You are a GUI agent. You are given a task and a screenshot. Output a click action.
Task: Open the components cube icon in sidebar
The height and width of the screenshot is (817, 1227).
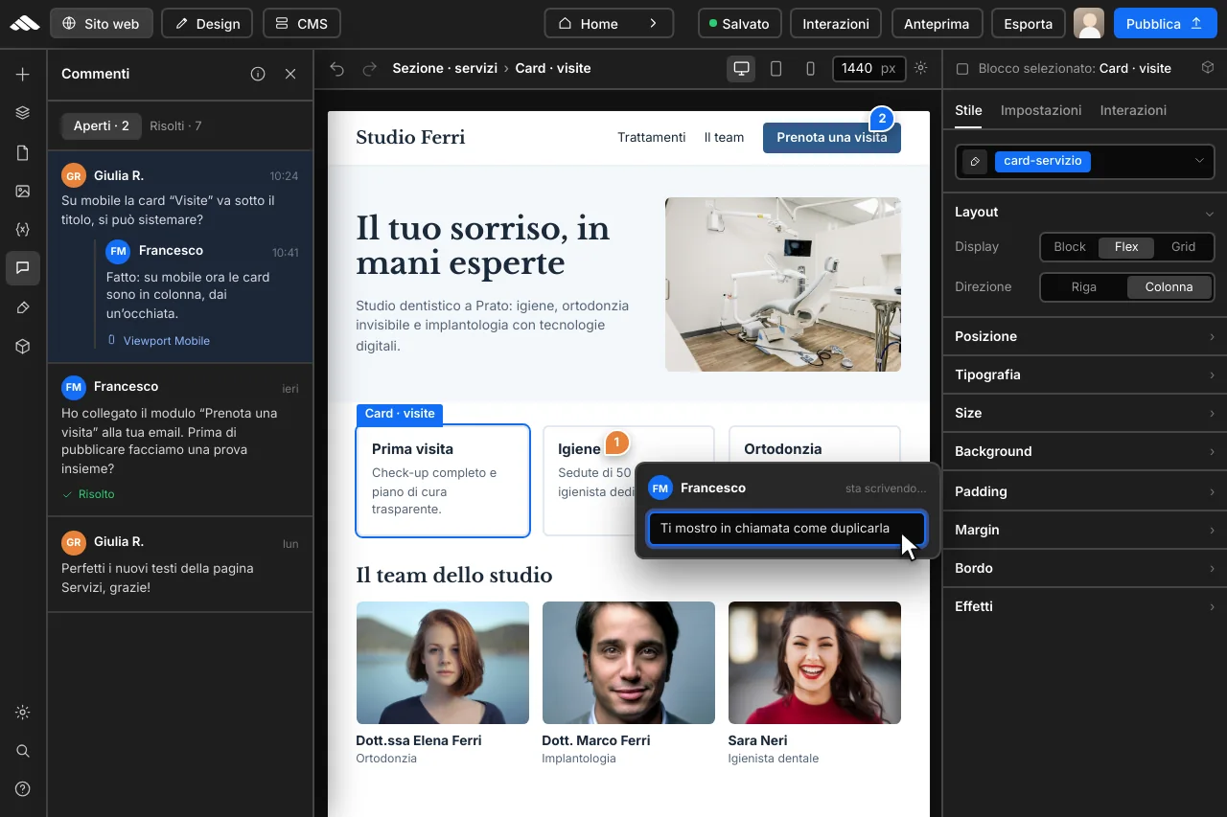click(23, 347)
